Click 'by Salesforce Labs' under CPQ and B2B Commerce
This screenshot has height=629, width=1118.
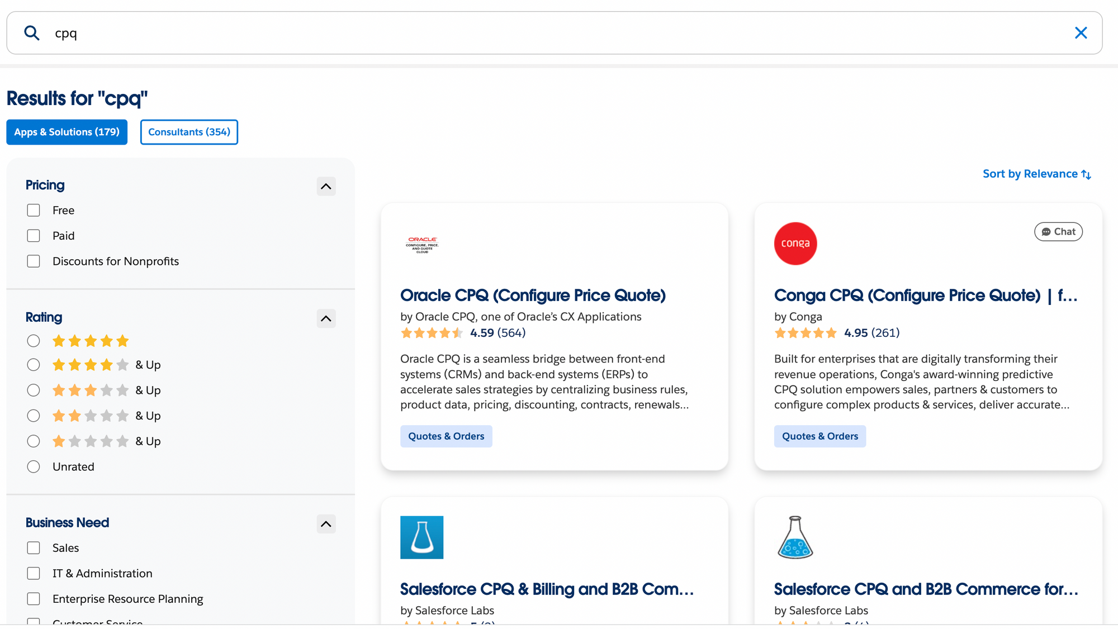click(x=821, y=611)
